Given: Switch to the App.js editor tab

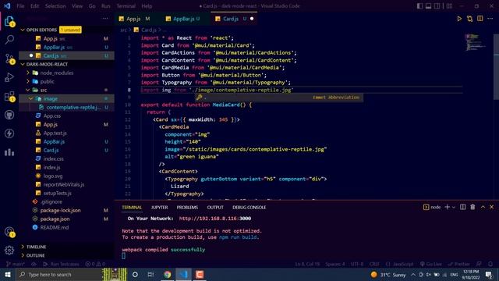Looking at the screenshot, I should tap(133, 19).
